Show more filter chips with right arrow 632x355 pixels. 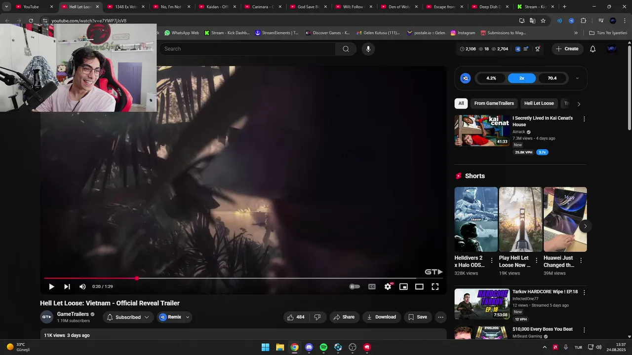pos(579,104)
